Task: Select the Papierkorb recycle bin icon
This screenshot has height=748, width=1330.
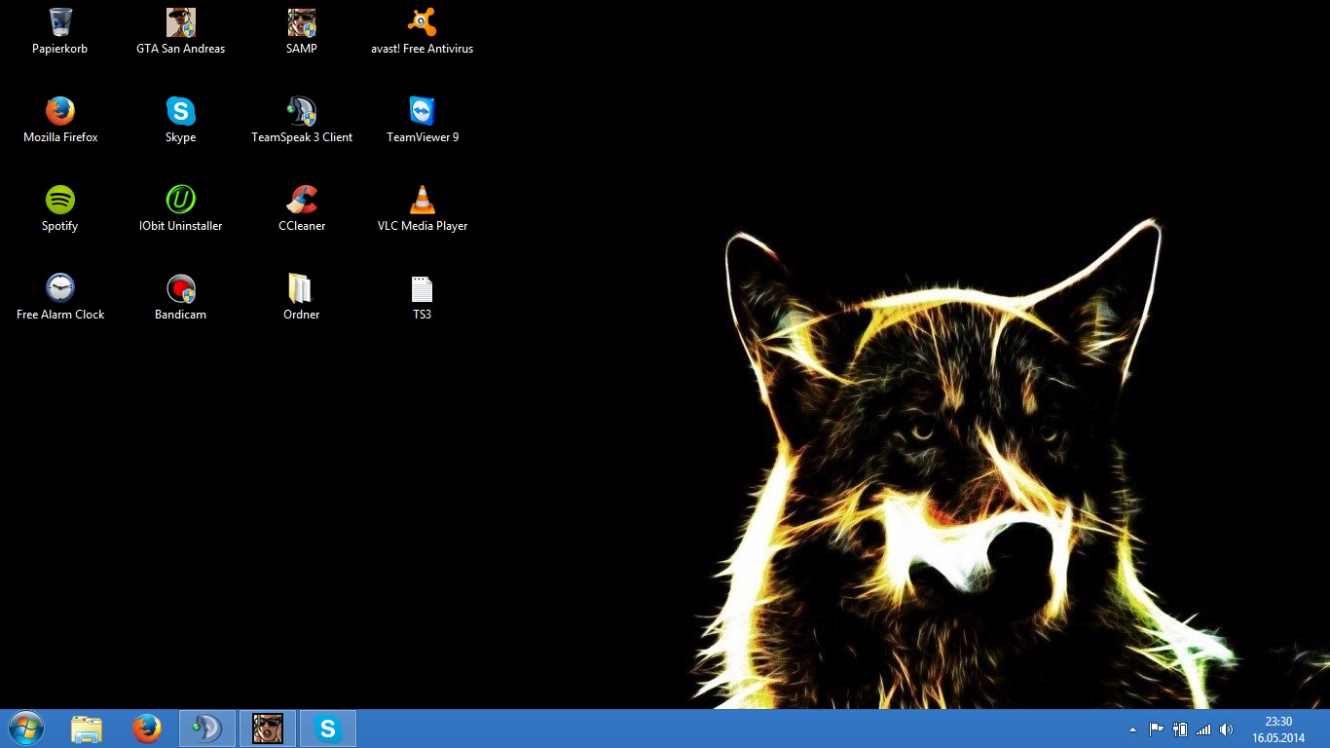Action: click(60, 22)
